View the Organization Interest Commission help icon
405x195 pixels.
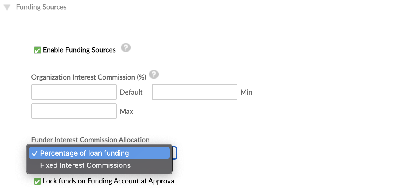point(154,74)
